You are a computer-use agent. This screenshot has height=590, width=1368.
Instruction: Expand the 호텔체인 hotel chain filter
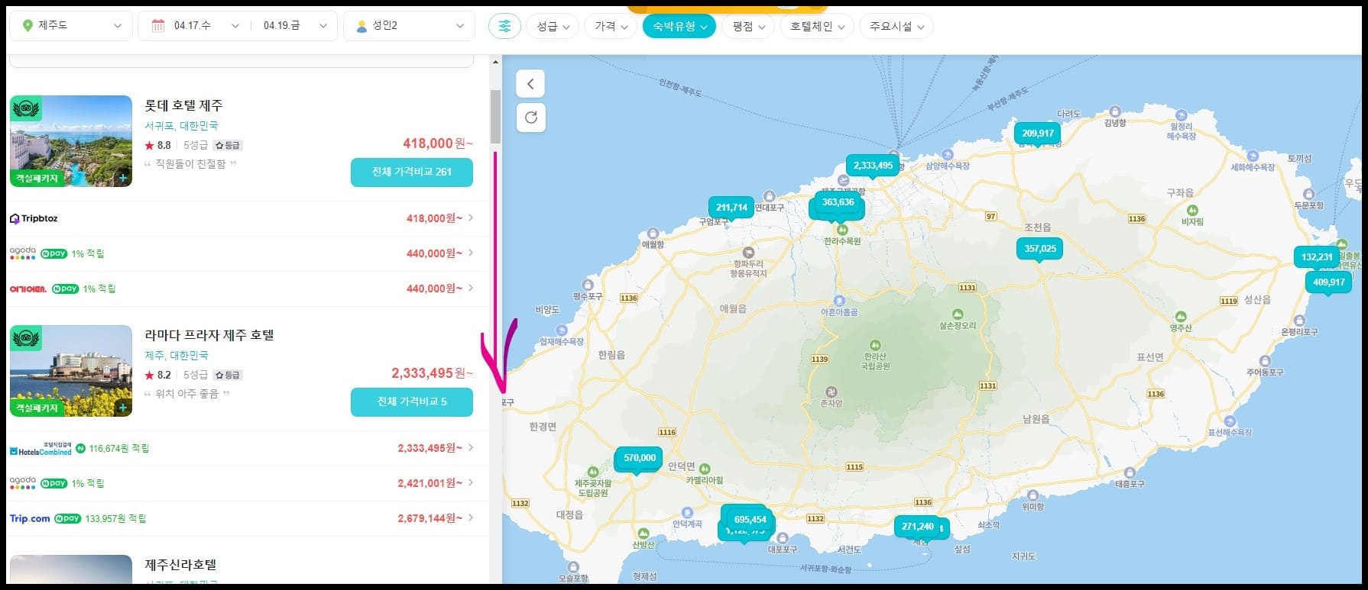pyautogui.click(x=817, y=27)
